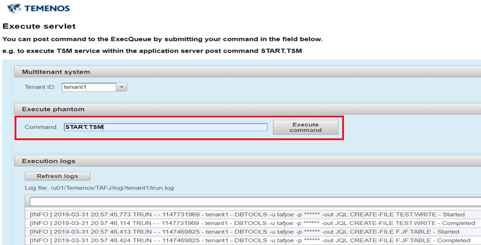Viewport: 481px width, 245px height.
Task: Click the Command label
Action: pos(42,127)
